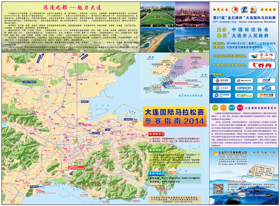
Task: Click the title 第27届"金石滩杯"大连国际马拉松赛
Action: point(244,18)
